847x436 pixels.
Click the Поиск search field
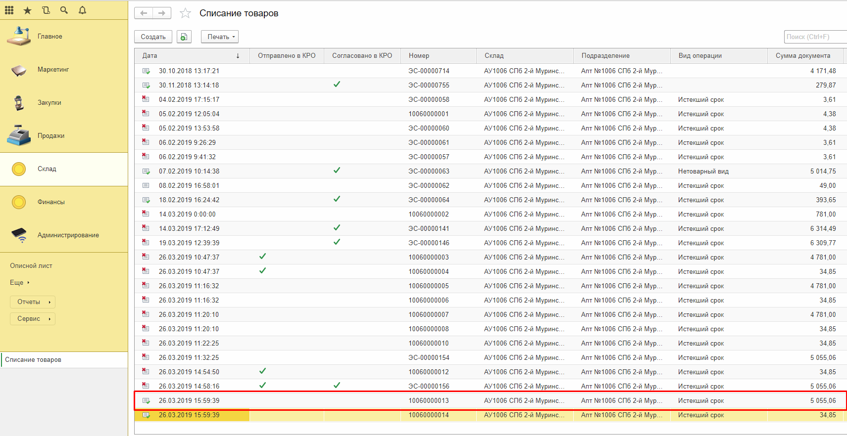[x=814, y=37]
